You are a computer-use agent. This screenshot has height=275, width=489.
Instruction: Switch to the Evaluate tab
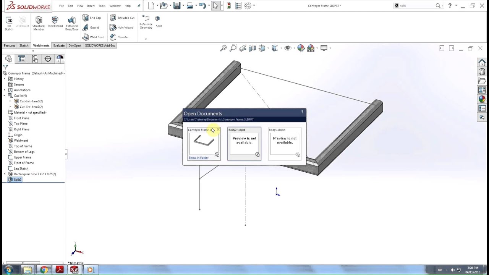coord(59,45)
